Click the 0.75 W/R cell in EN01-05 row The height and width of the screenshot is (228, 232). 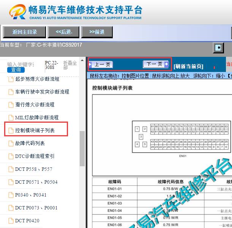tap(170, 218)
